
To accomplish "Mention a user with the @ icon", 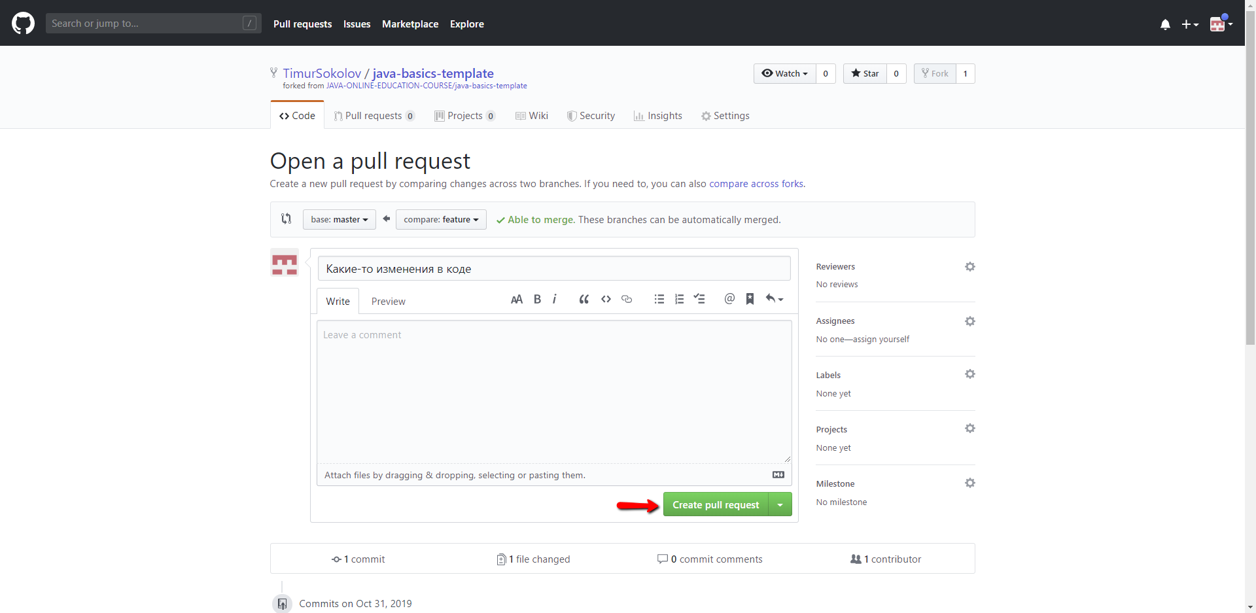I will coord(729,299).
